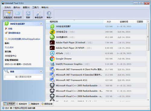Select Google Chrome in the program list
This screenshot has height=111, width=151.
pos(96,59)
